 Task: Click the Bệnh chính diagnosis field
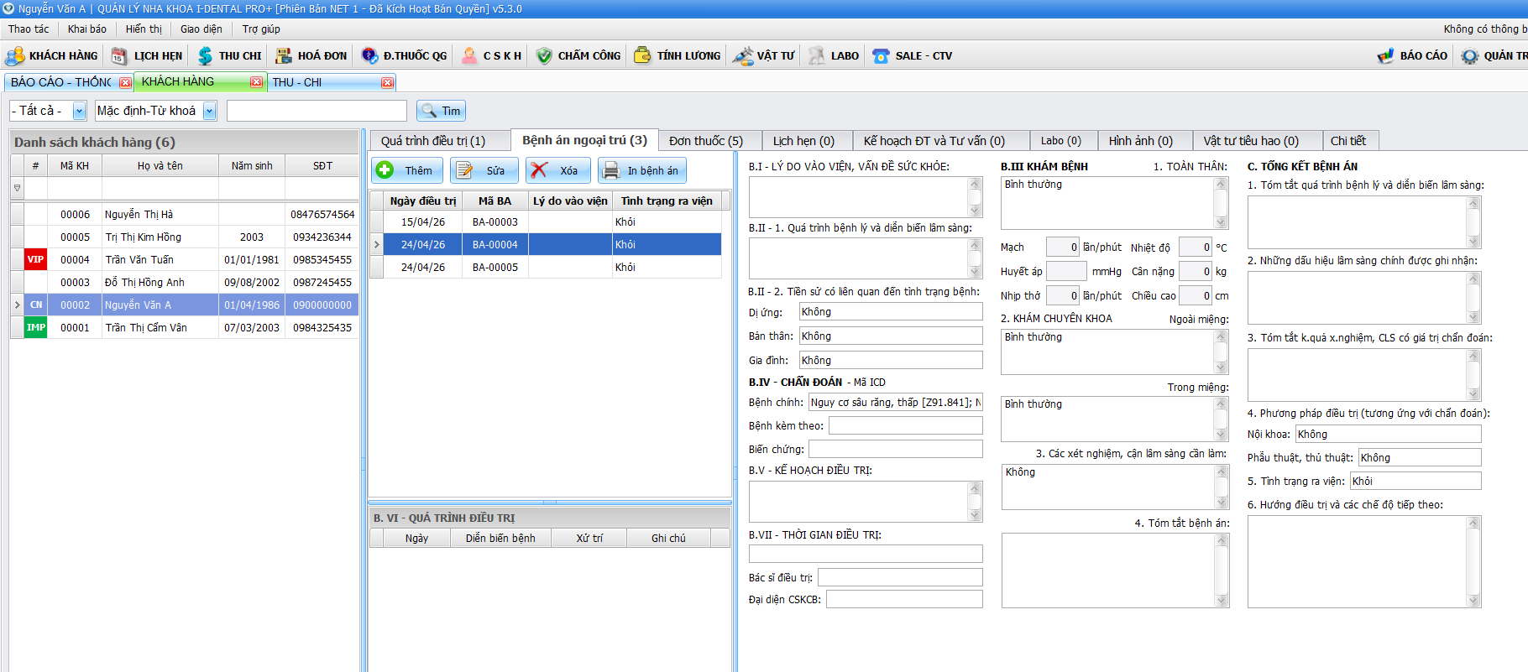tap(895, 403)
